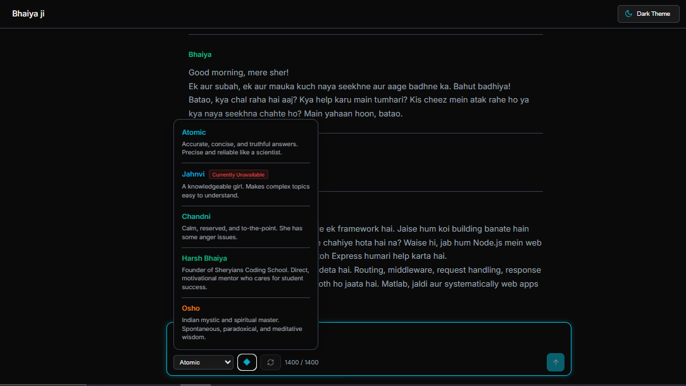Viewport: 686px width, 386px height.
Task: Select the Jahnvi persona option
Action: pos(193,174)
